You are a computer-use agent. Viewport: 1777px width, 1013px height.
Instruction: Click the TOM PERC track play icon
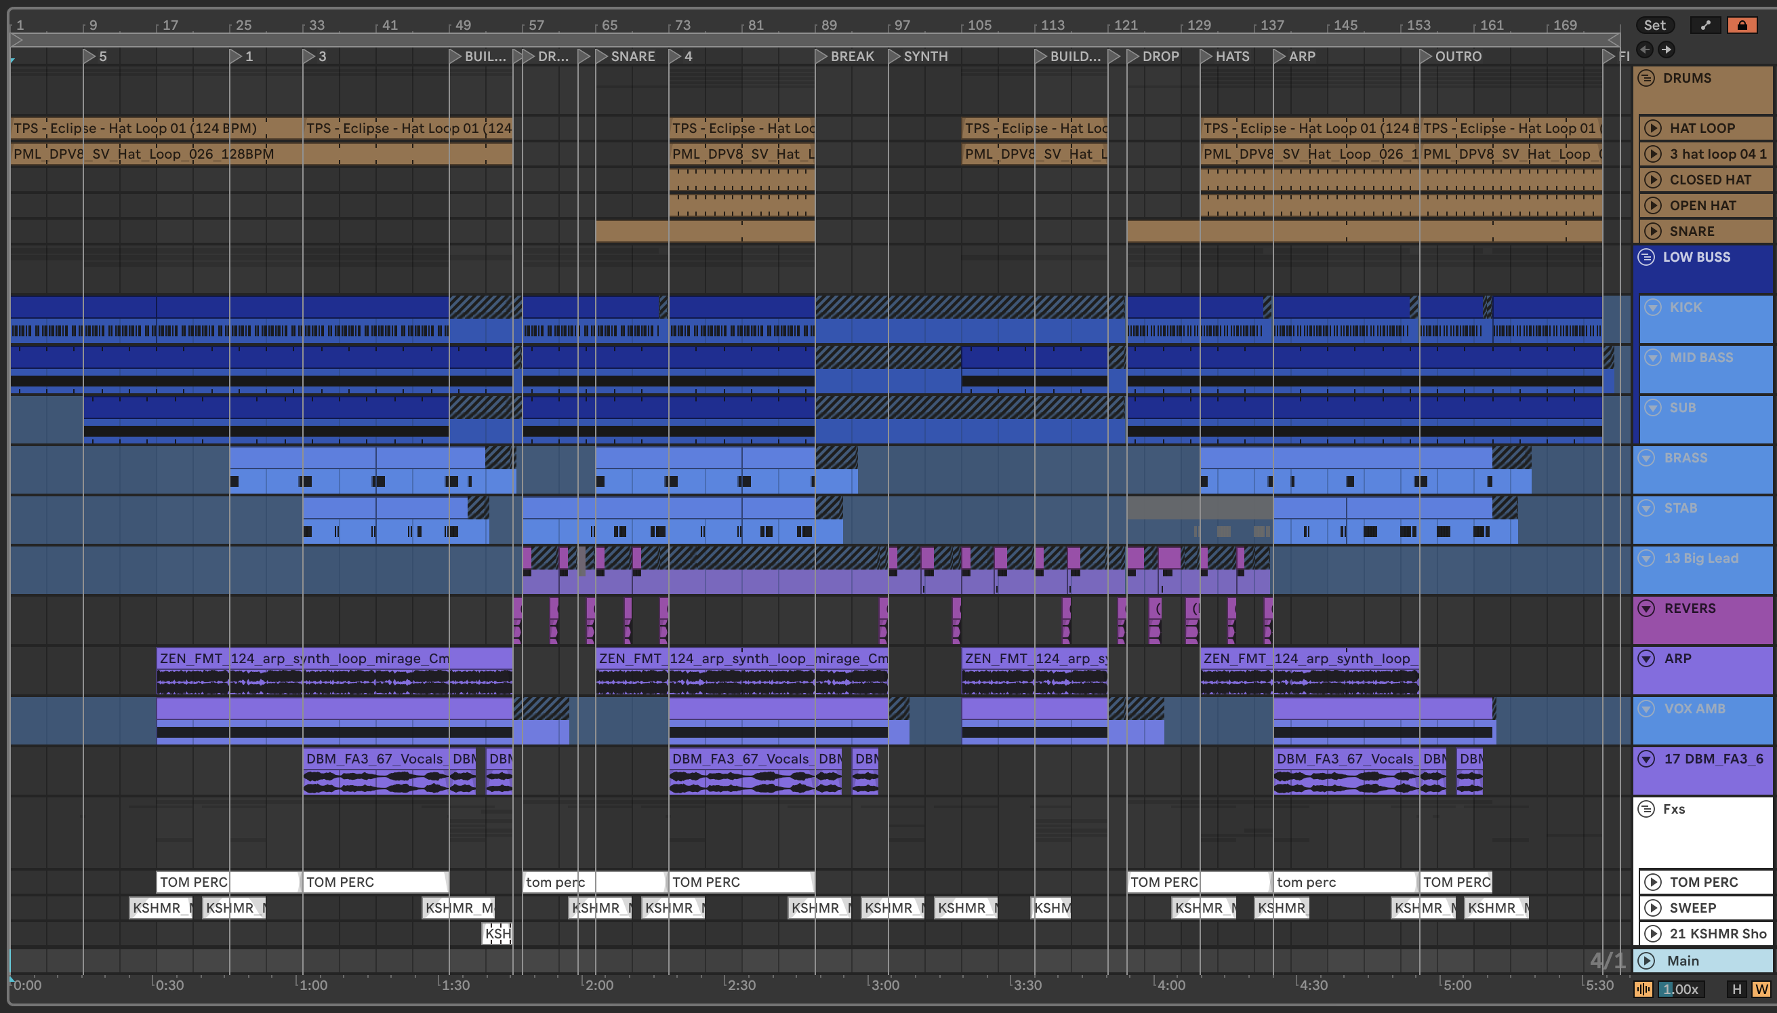pyautogui.click(x=1653, y=882)
